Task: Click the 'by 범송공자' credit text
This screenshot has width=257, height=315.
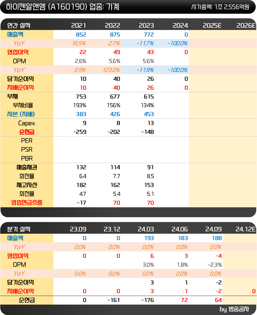Action: coord(234,309)
